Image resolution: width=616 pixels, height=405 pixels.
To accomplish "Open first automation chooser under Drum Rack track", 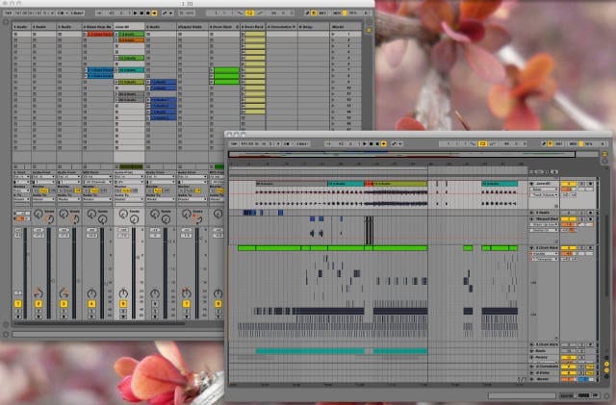I will coord(545,254).
